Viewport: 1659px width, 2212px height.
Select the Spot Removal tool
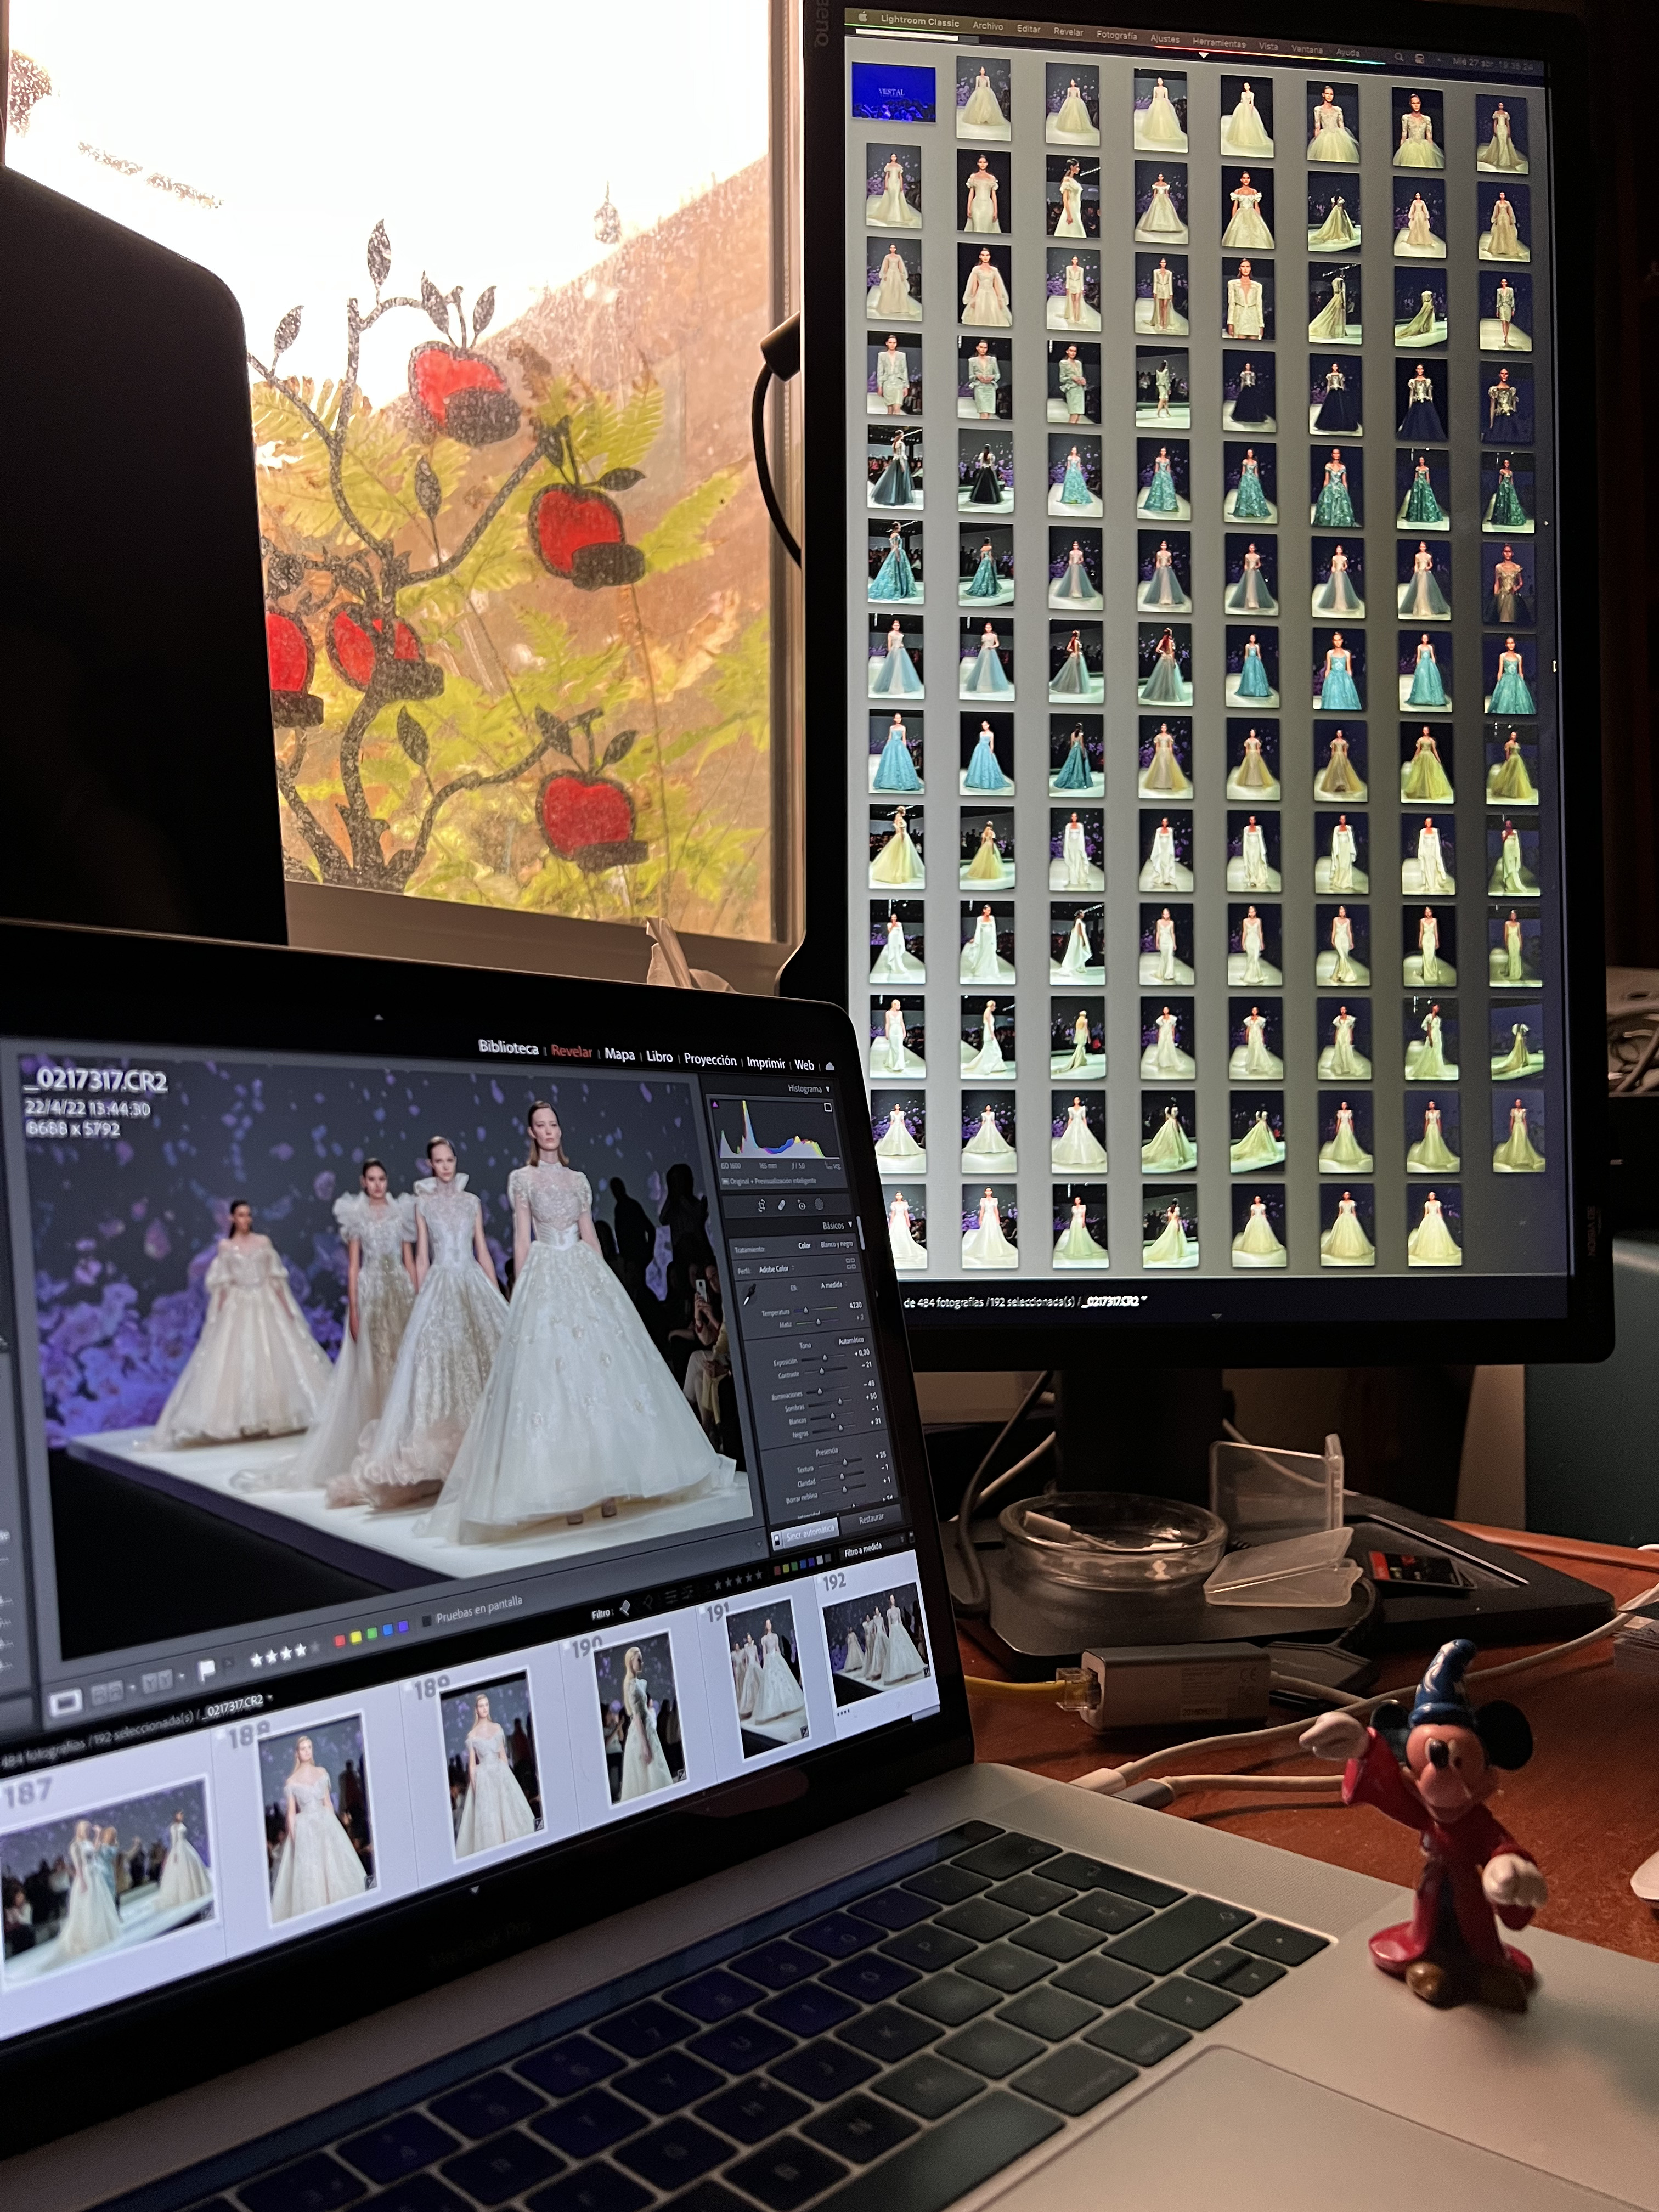782,1206
